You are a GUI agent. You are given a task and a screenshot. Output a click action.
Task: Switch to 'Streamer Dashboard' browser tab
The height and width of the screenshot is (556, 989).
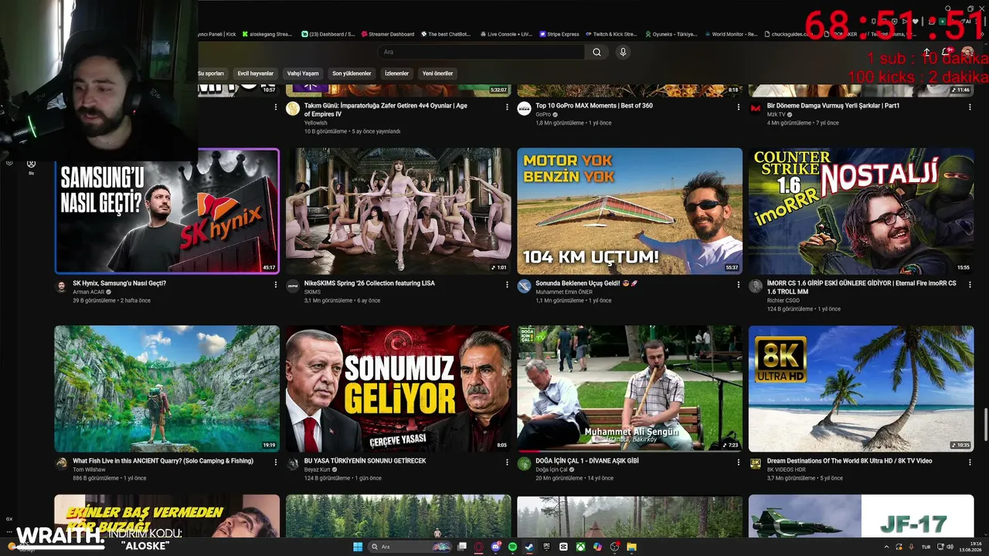387,34
